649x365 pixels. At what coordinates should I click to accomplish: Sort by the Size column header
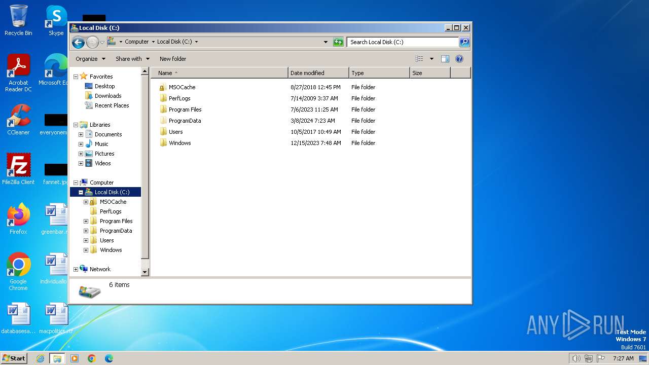point(430,73)
